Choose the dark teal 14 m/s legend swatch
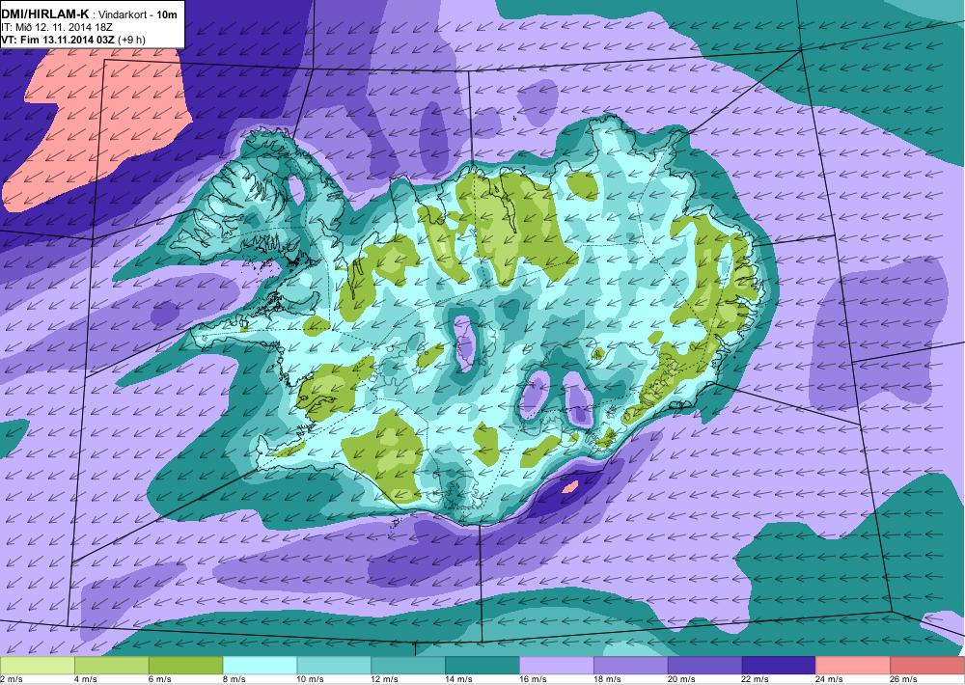Screen dimensions: 965x685 482,666
